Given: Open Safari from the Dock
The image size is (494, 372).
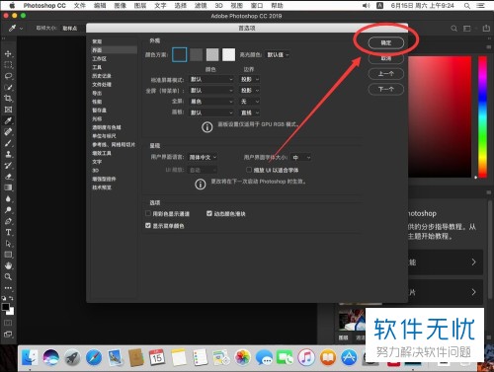Looking at the screenshot, I should click(94, 357).
